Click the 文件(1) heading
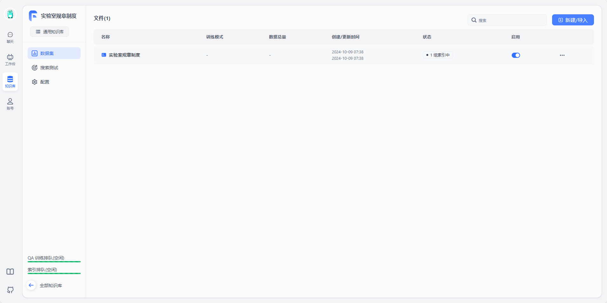 102,18
